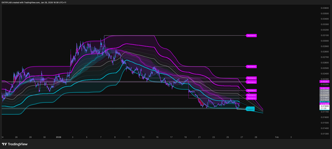332x149 pixels.
Task: Select the magenta 0.02132 price tag
Action: coord(325,88)
